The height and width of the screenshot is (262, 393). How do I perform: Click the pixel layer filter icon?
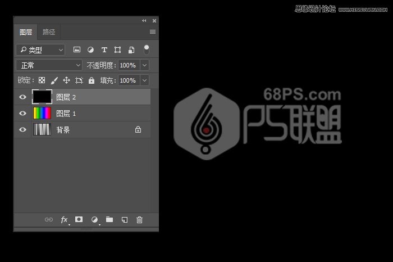[x=77, y=50]
